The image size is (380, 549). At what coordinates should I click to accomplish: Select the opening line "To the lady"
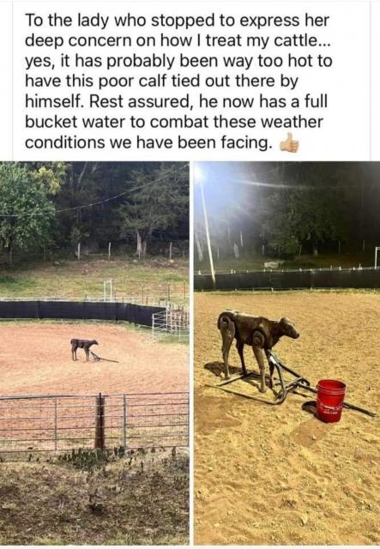point(59,21)
